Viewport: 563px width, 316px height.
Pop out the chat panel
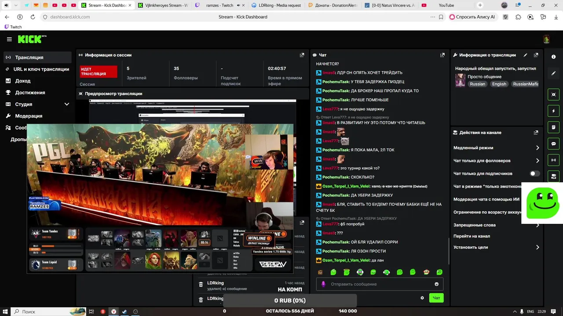[442, 55]
